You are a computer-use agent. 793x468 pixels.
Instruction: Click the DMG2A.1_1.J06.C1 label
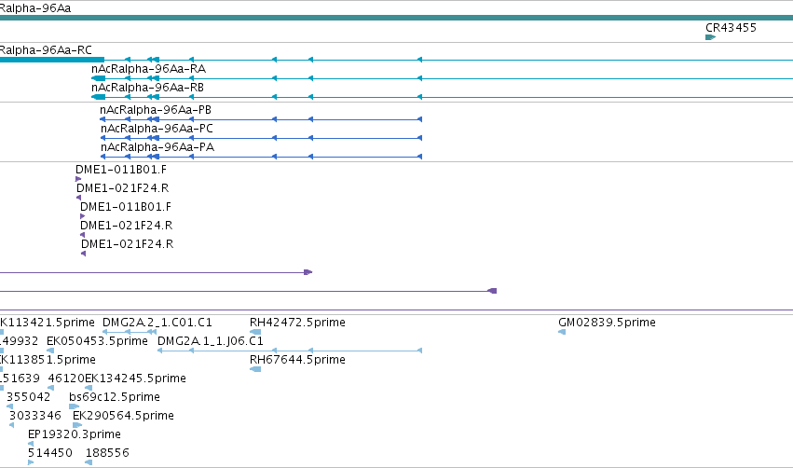point(211,341)
